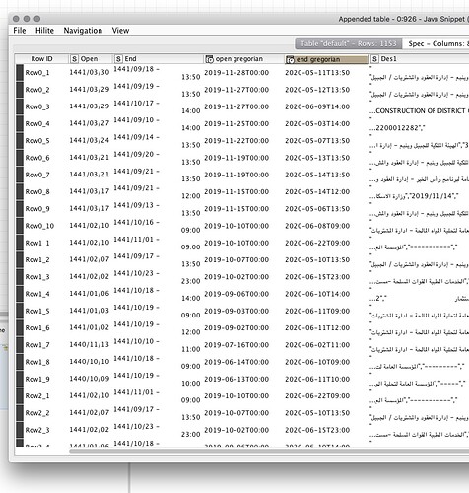
Task: Click open gregorian cell 2019-09-06T00:00
Action: [x=236, y=294]
